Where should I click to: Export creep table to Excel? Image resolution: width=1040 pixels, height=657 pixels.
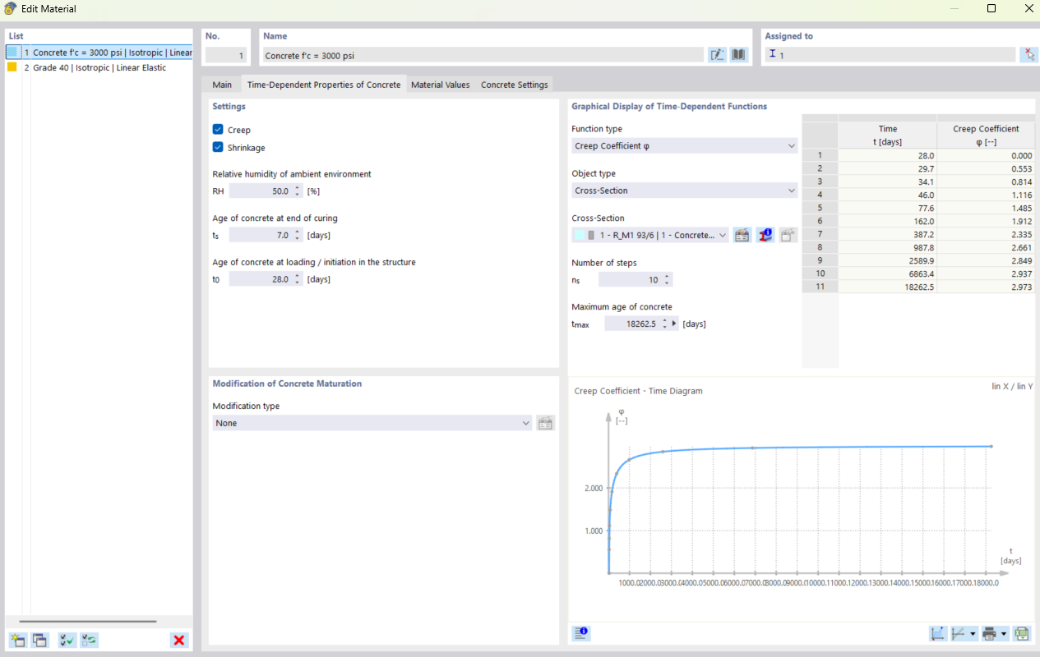point(1021,633)
